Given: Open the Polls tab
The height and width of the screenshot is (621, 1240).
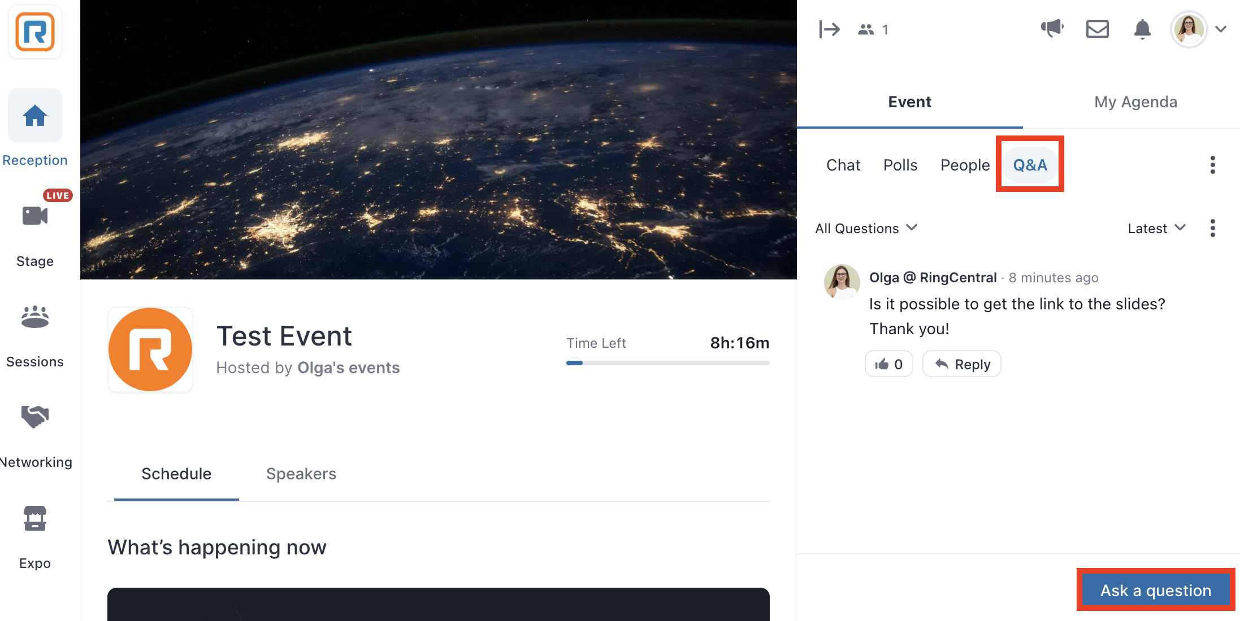Looking at the screenshot, I should (x=900, y=165).
